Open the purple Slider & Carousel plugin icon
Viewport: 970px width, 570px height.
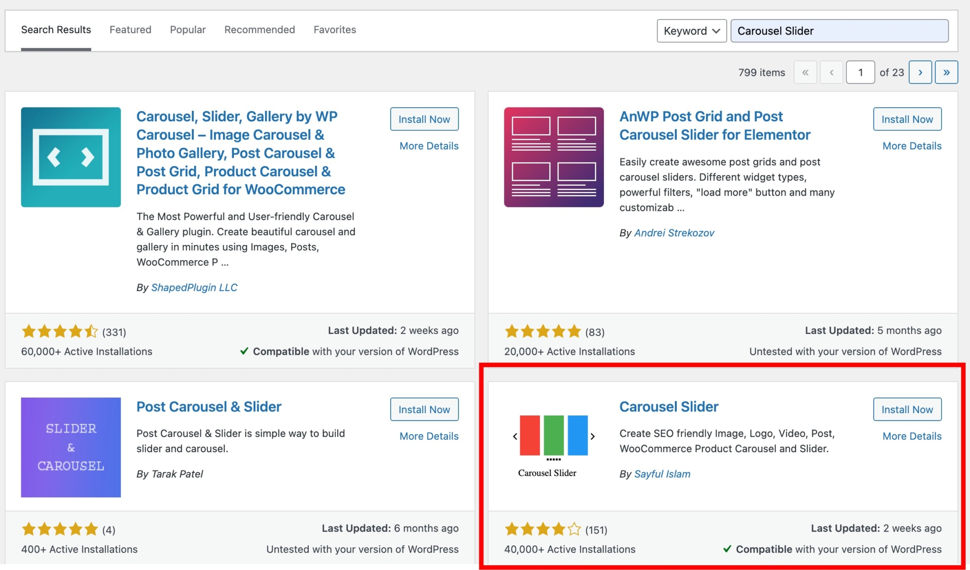[x=71, y=447]
